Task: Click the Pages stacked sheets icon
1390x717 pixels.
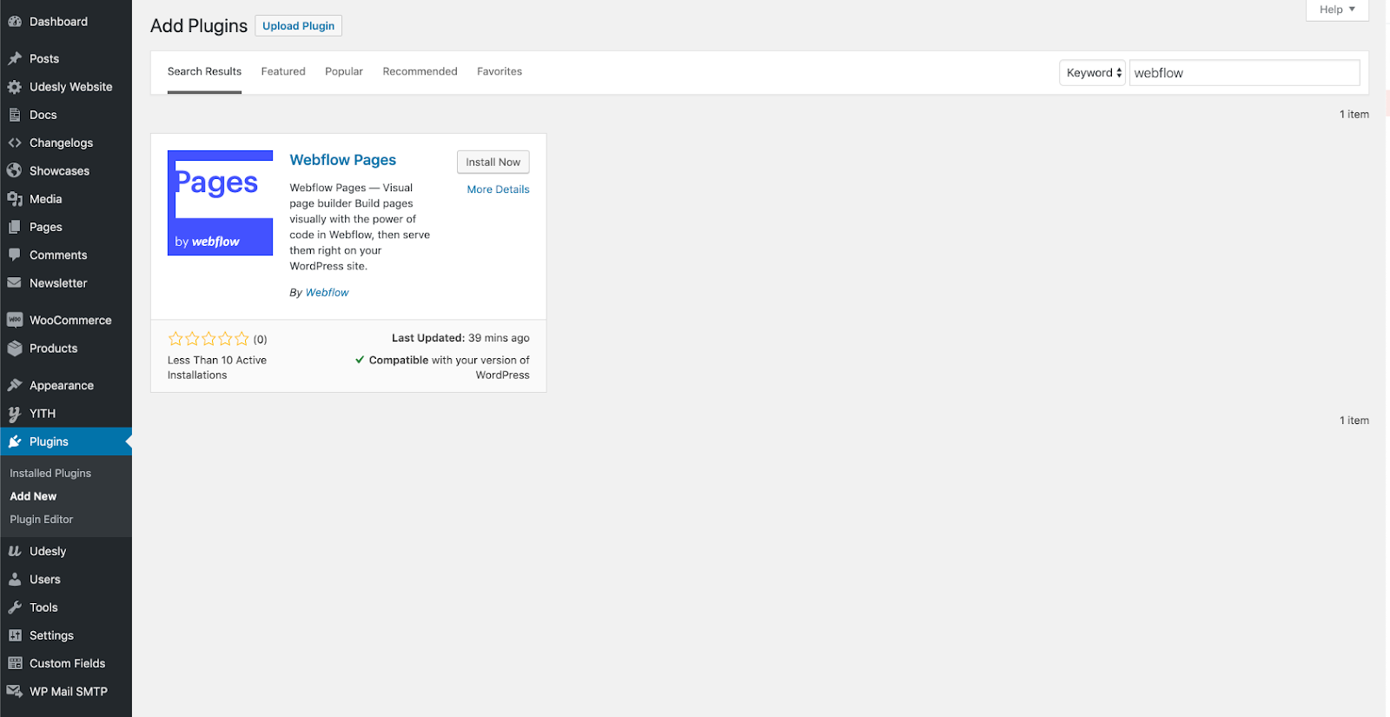Action: (x=15, y=227)
